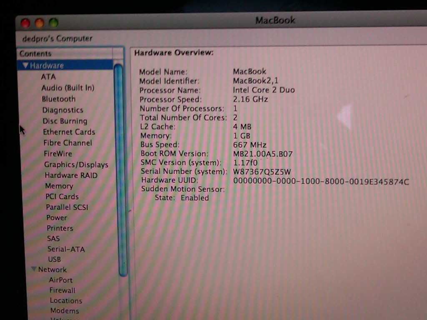Screen dimensions: 427x320
Task: Open the ATA hardware section
Action: pos(48,77)
